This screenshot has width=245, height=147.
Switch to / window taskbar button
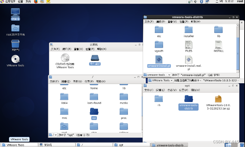click(94, 145)
